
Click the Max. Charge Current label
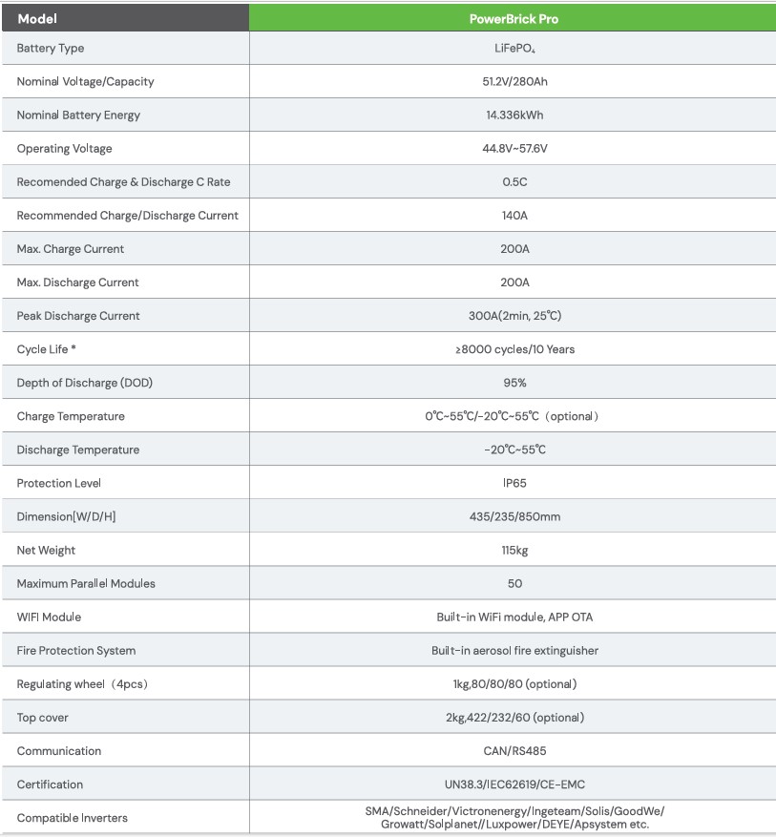click(x=71, y=249)
